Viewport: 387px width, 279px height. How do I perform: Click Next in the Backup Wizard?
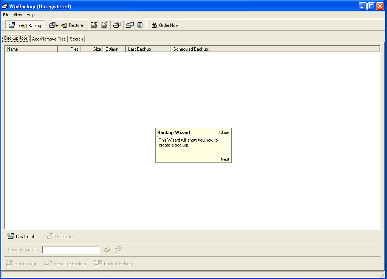pos(225,159)
